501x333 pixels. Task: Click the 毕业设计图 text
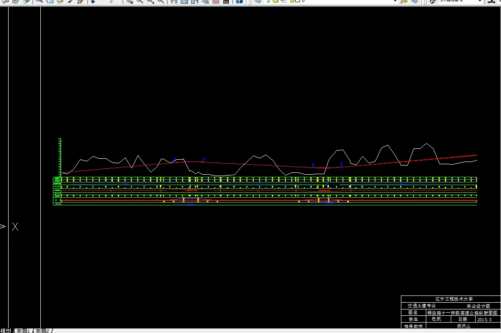(478, 306)
